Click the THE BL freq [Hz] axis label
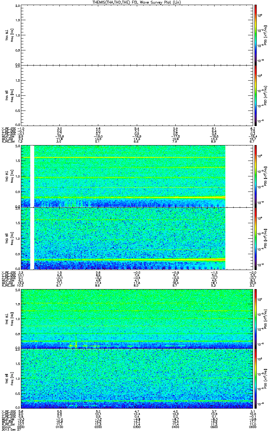This screenshot has height=432, width=270. (x=12, y=318)
